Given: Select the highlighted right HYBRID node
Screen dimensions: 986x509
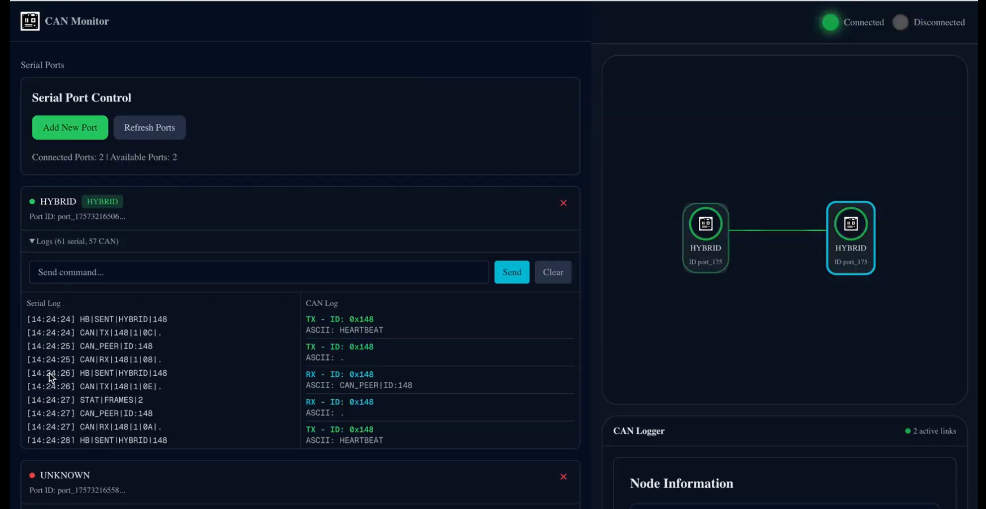Looking at the screenshot, I should 850,238.
